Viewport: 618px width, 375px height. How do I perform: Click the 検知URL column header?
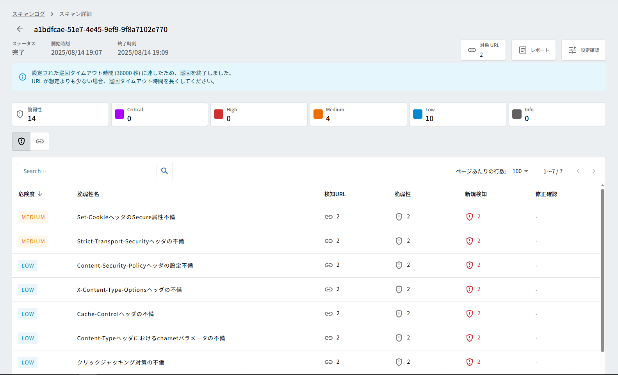335,194
